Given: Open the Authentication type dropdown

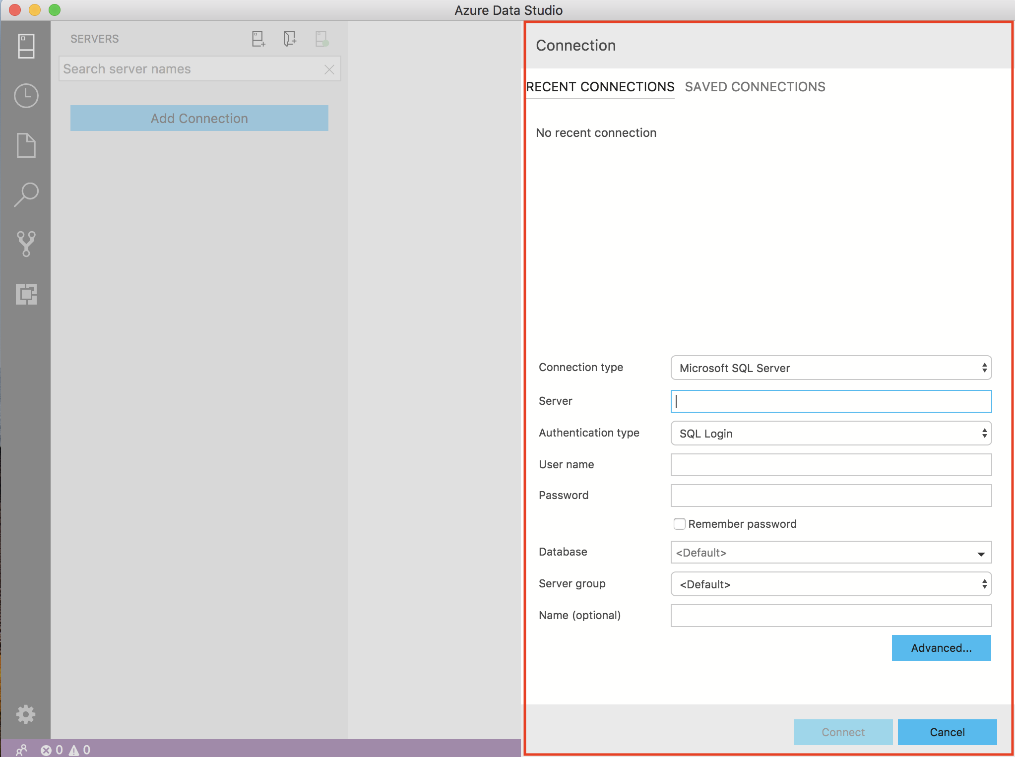Looking at the screenshot, I should (831, 433).
